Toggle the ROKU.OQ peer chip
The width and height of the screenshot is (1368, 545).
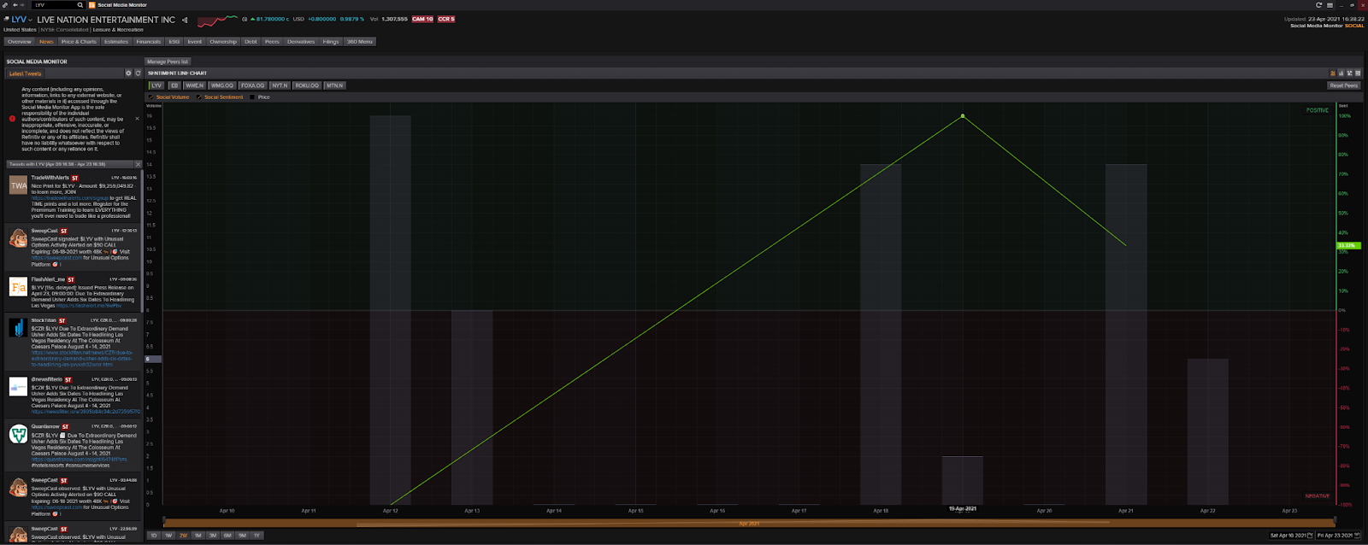pyautogui.click(x=307, y=85)
